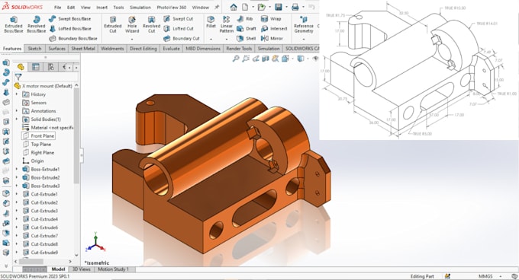Click the Print icon

[x=295, y=7]
